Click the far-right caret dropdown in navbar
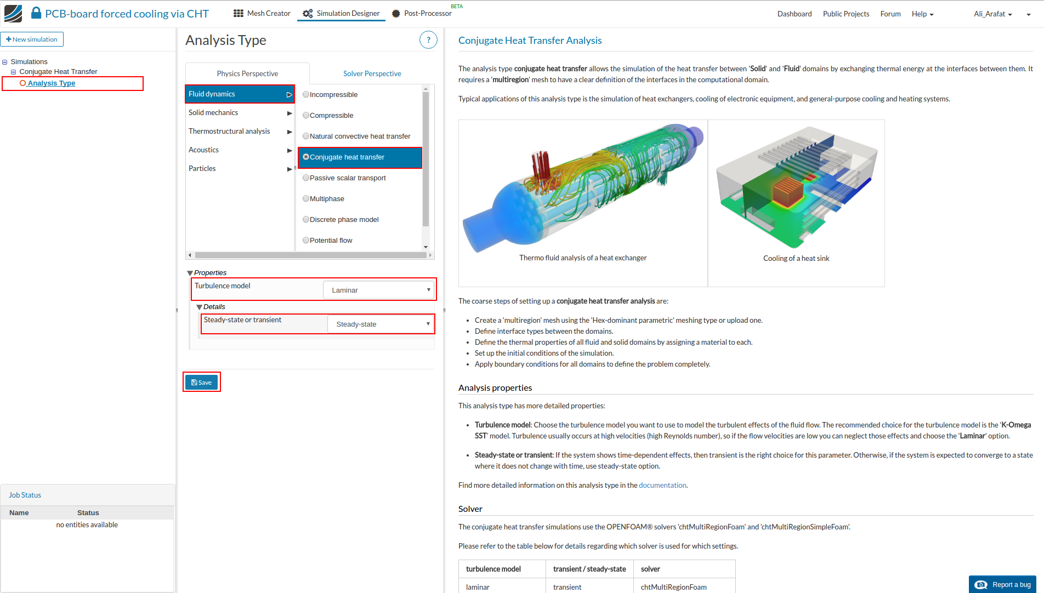The width and height of the screenshot is (1044, 593). 1029,15
